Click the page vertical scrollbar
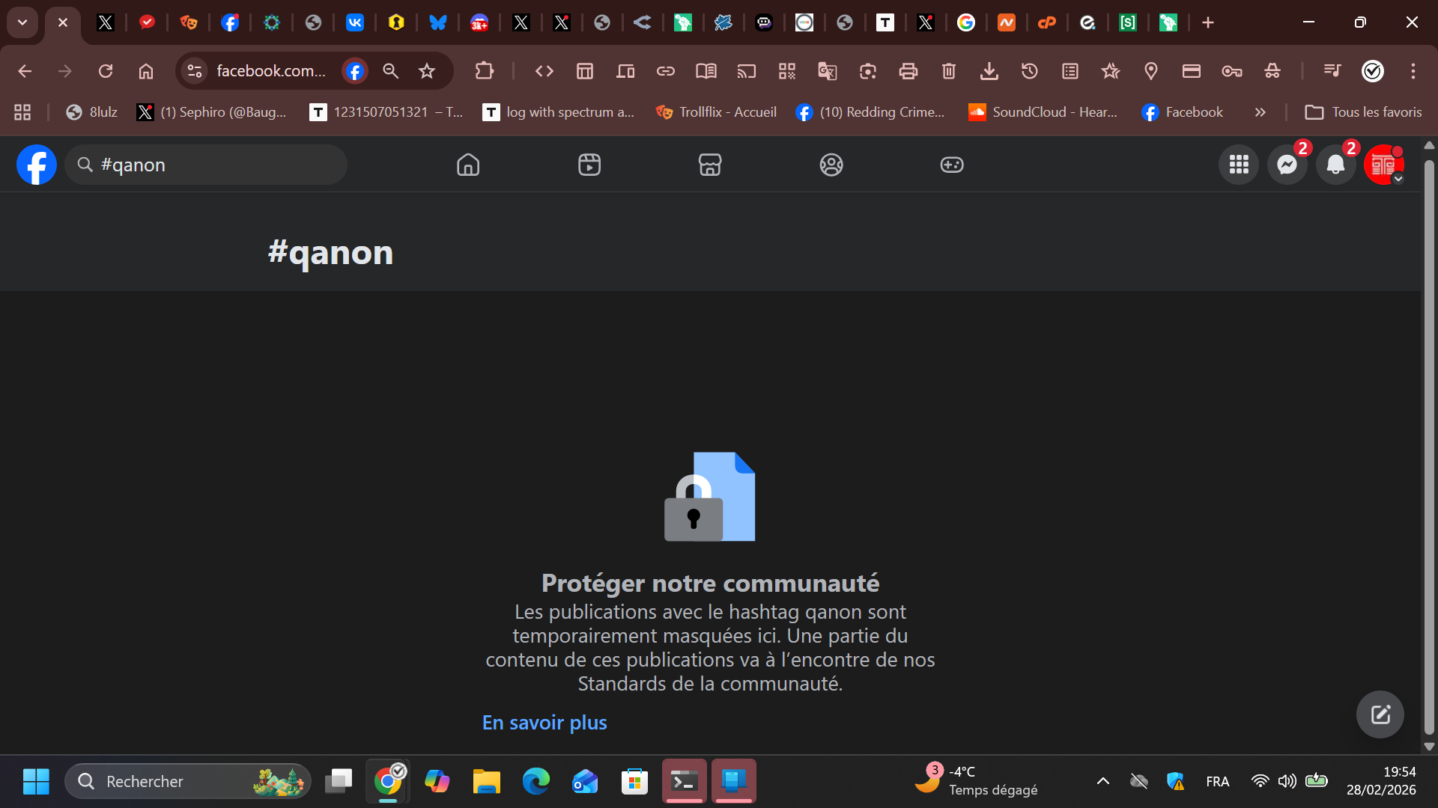This screenshot has height=808, width=1438. pos(1429,449)
